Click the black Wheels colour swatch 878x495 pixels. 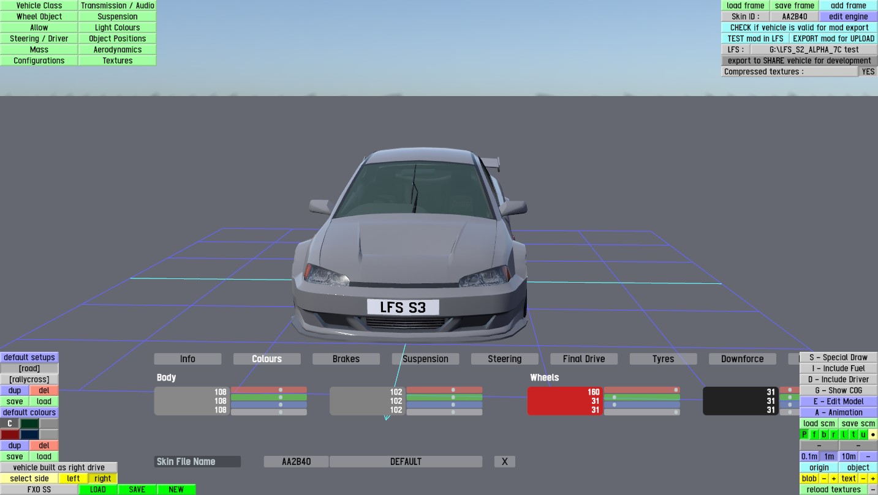[741, 401]
